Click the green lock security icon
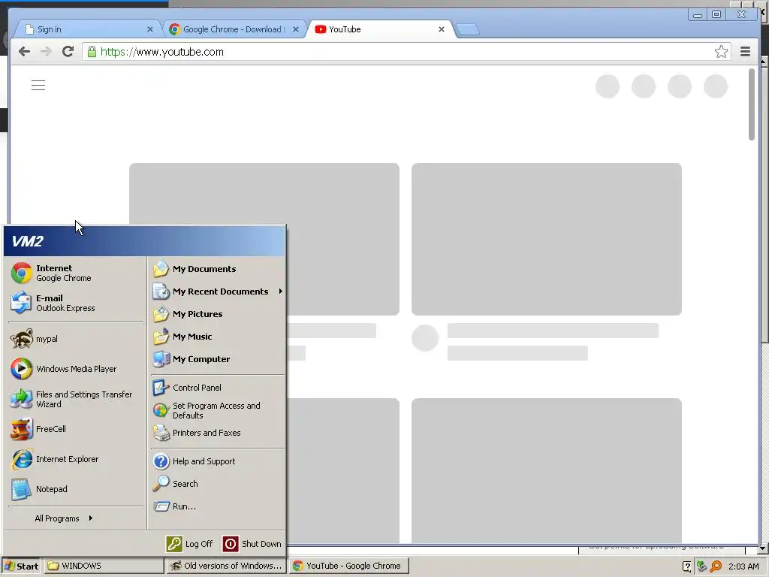 tap(92, 52)
